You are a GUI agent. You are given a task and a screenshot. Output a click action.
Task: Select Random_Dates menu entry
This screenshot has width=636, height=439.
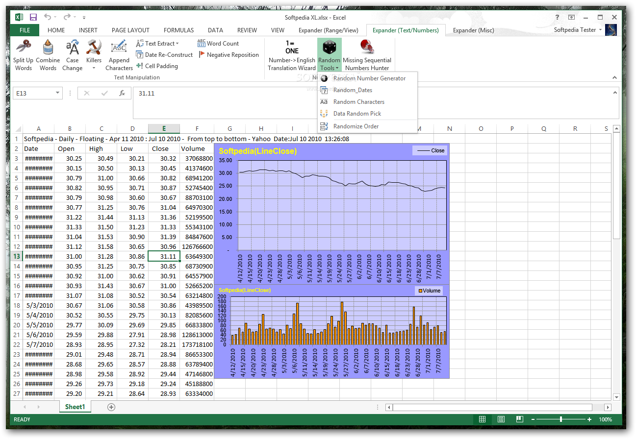pyautogui.click(x=367, y=90)
